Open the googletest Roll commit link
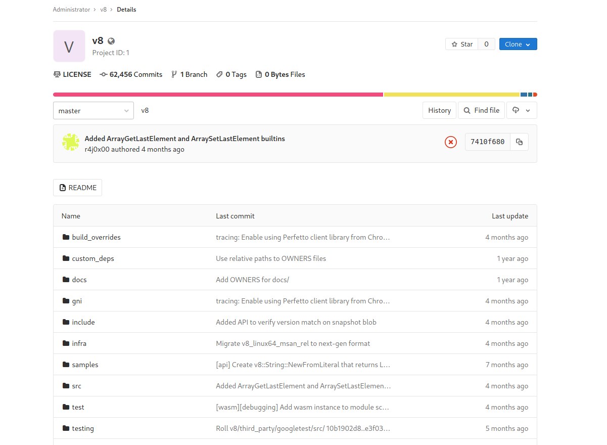This screenshot has height=445, width=607. 303,428
